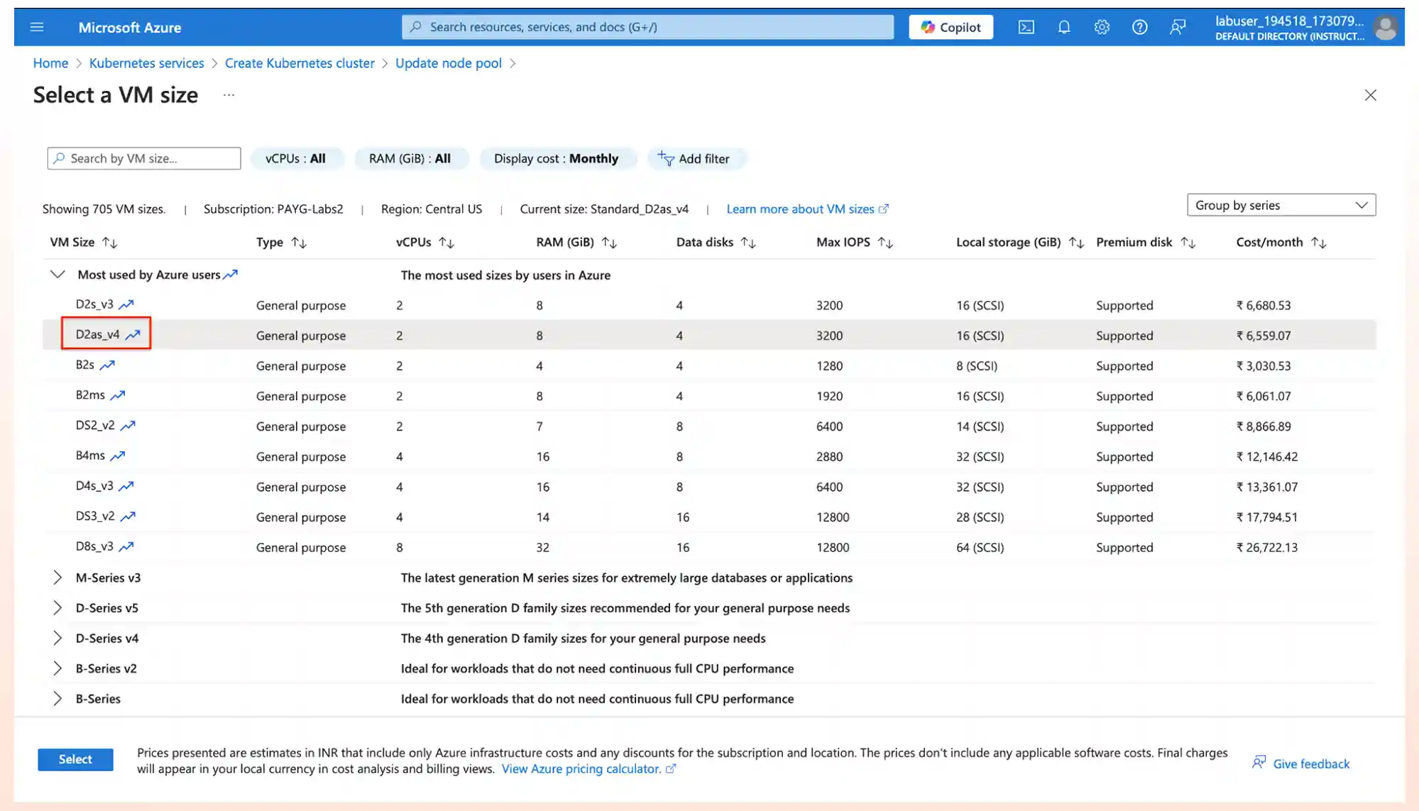
Task: Expand the M-Series v3 group
Action: pyautogui.click(x=57, y=578)
